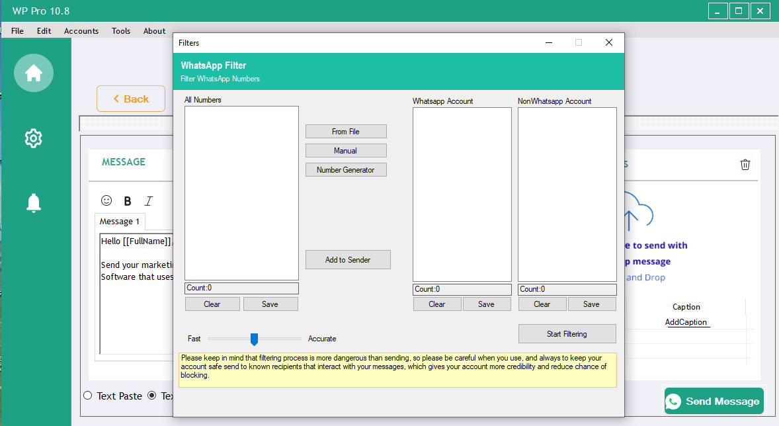Click the cloud upload icon

(x=637, y=211)
